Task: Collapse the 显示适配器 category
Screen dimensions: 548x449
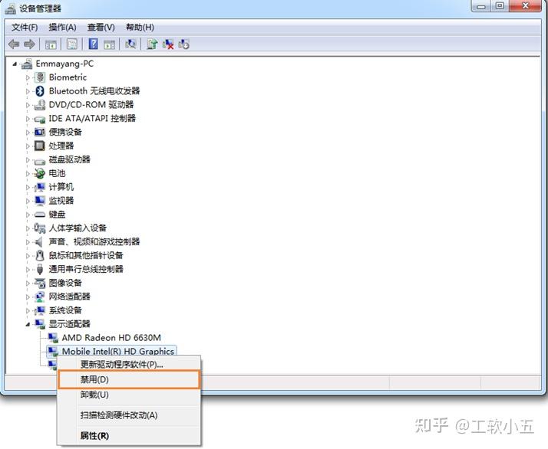Action: [x=28, y=324]
